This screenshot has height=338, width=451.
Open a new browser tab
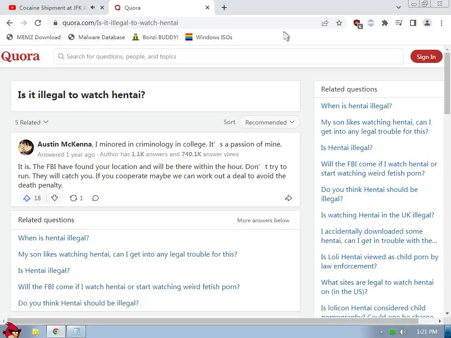[x=224, y=8]
